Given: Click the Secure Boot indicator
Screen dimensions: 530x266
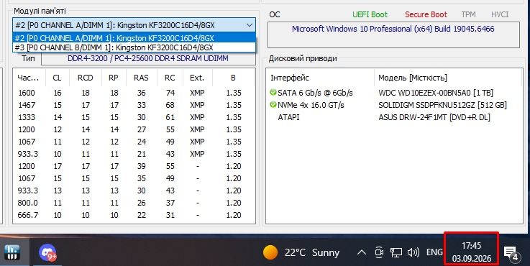Looking at the screenshot, I should 426,14.
